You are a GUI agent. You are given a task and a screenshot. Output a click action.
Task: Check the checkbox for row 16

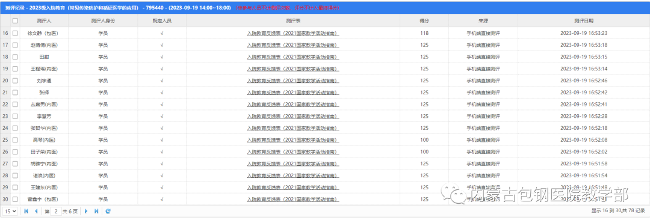pos(15,33)
